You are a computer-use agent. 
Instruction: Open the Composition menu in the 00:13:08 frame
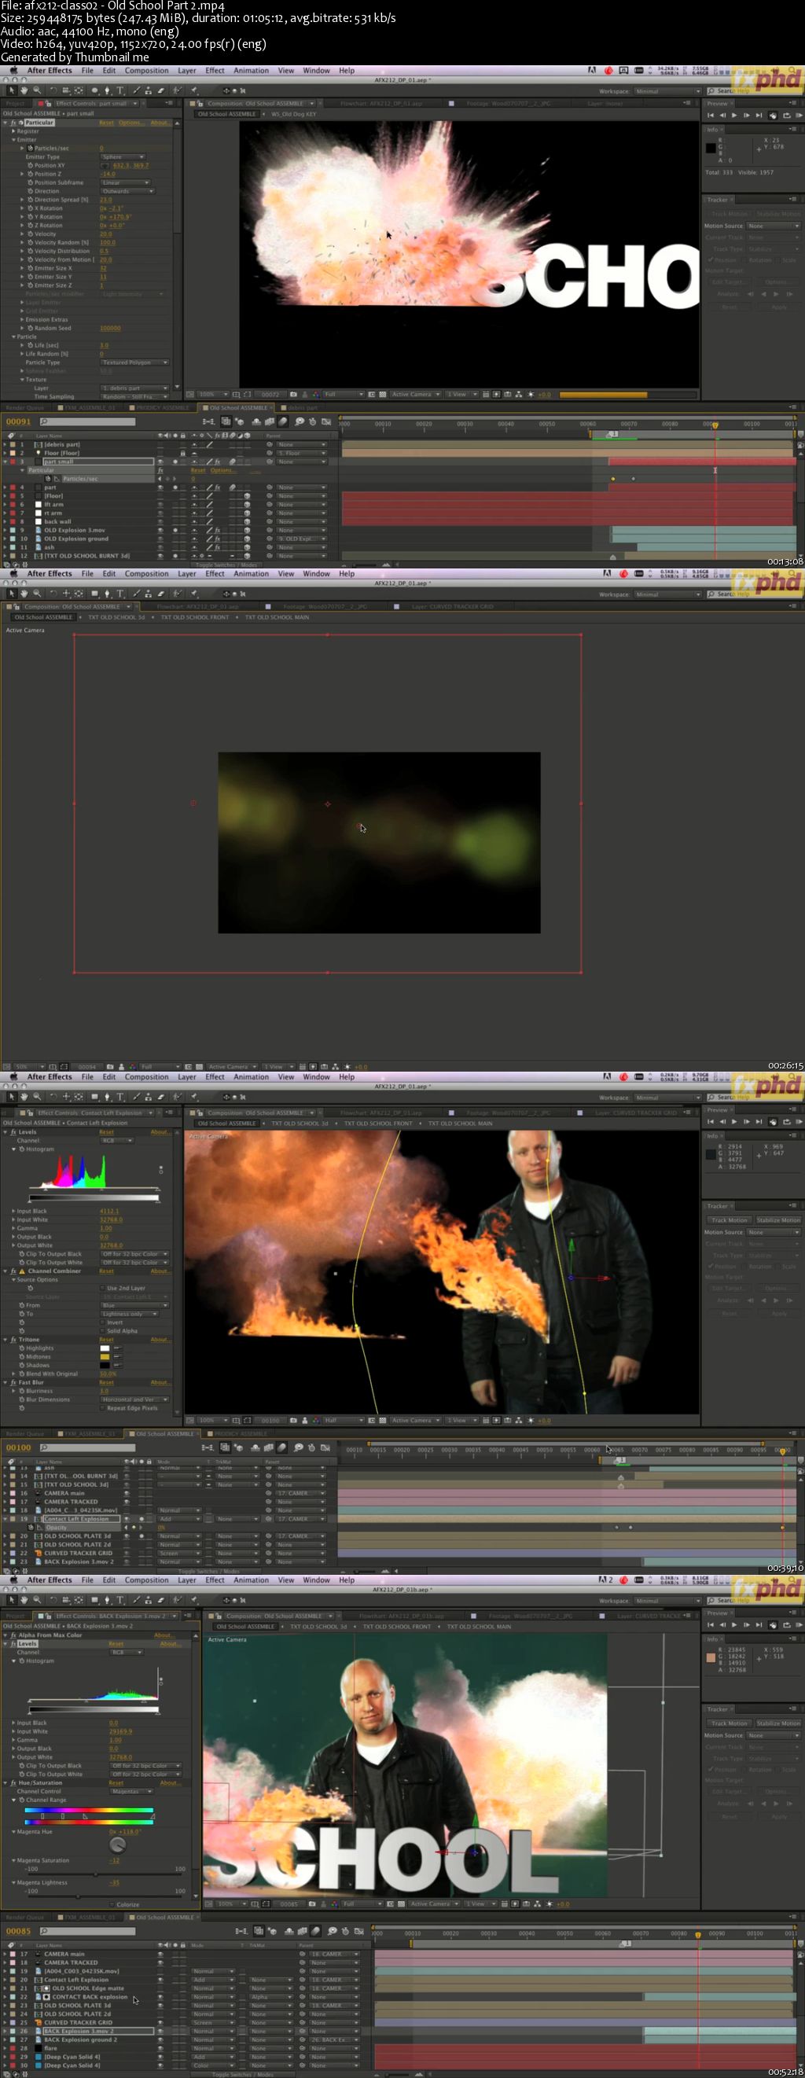(x=147, y=71)
